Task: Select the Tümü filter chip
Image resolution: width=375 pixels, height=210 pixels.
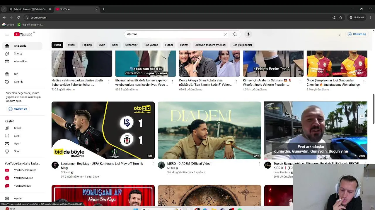Action: pos(57,45)
